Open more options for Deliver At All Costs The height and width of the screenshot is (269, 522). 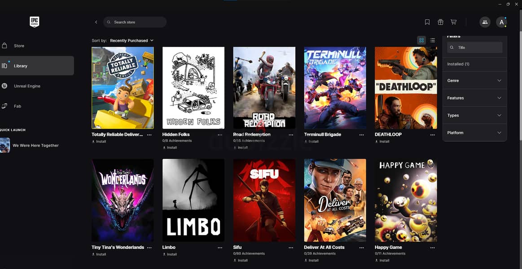361,247
